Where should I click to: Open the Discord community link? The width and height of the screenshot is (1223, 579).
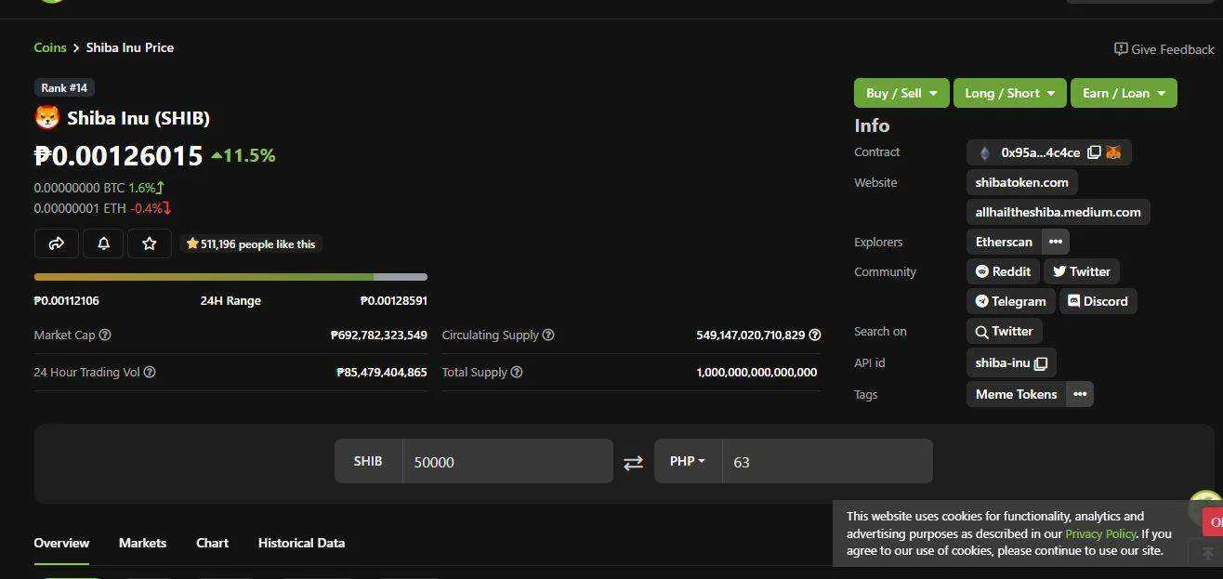(x=1098, y=301)
